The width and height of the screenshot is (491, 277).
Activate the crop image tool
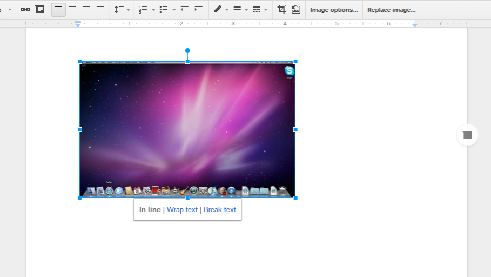tap(281, 9)
